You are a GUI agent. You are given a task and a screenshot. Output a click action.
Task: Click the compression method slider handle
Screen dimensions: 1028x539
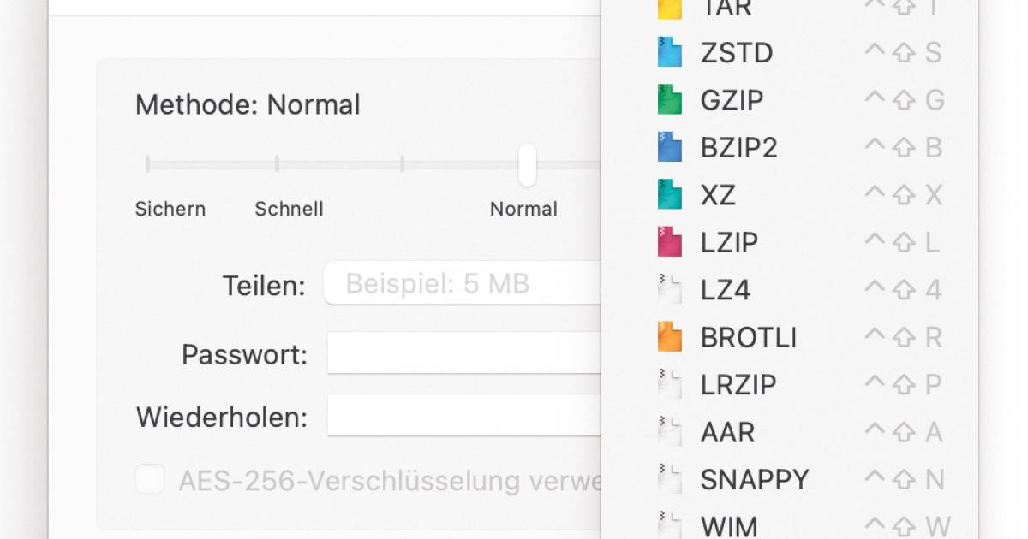point(527,164)
